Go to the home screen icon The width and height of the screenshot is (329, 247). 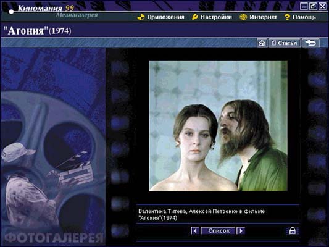262,43
